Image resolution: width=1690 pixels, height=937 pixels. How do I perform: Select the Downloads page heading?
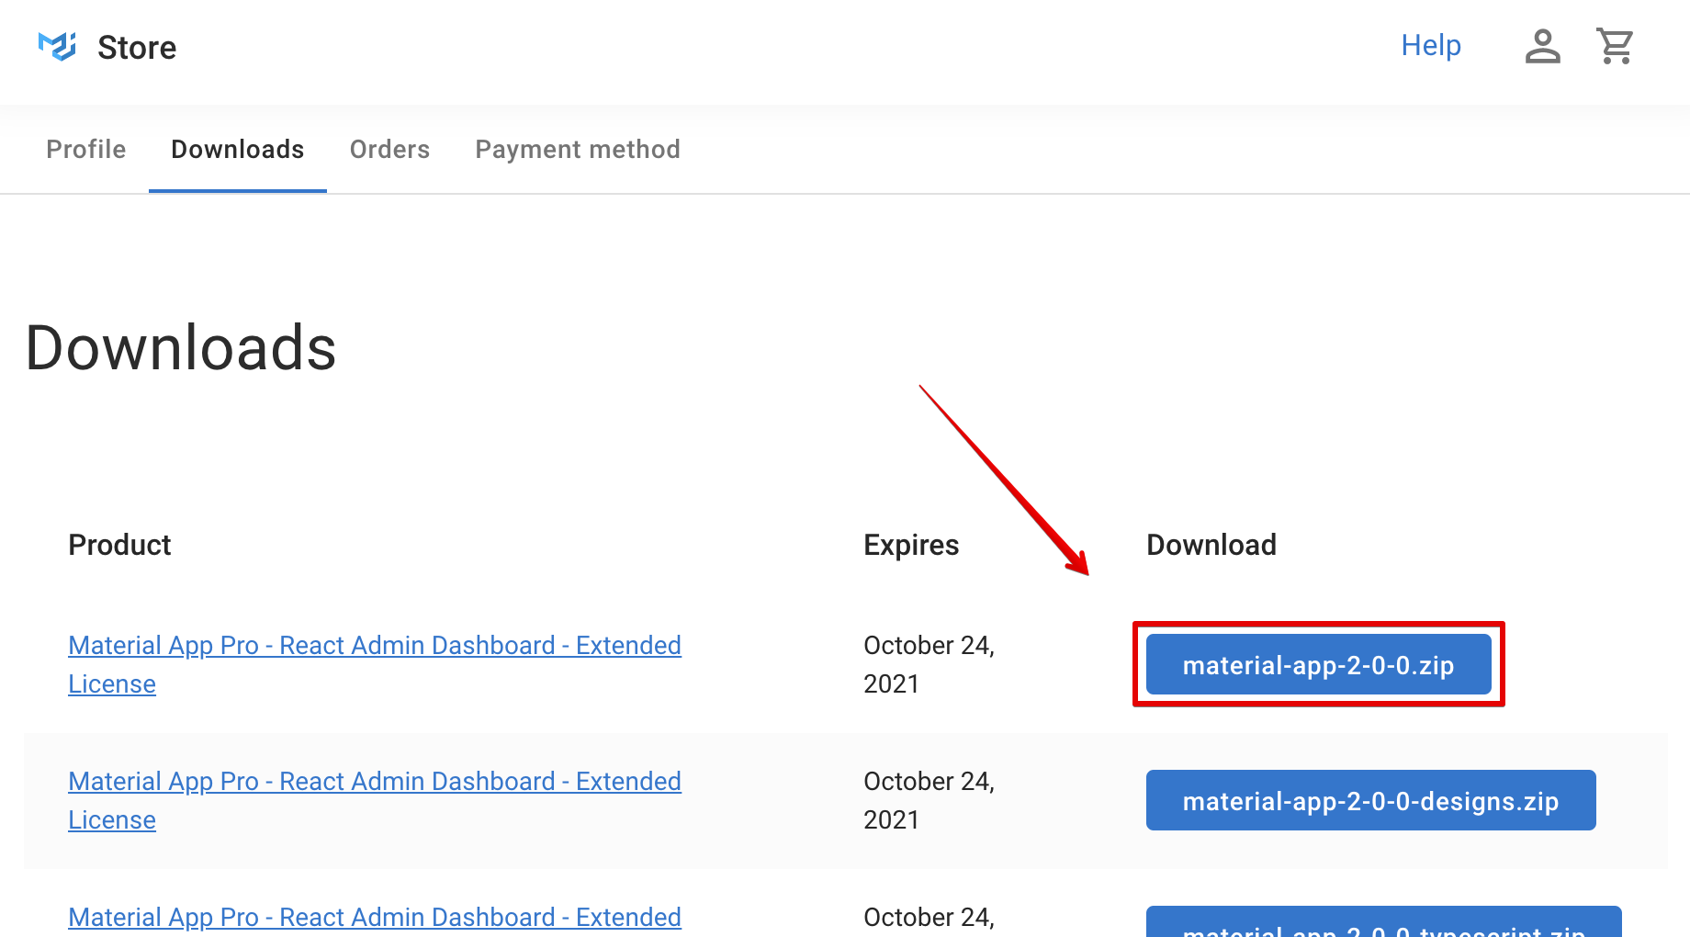[181, 348]
